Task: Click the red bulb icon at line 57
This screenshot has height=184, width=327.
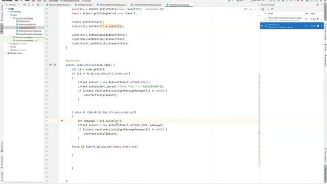Action: point(62,121)
